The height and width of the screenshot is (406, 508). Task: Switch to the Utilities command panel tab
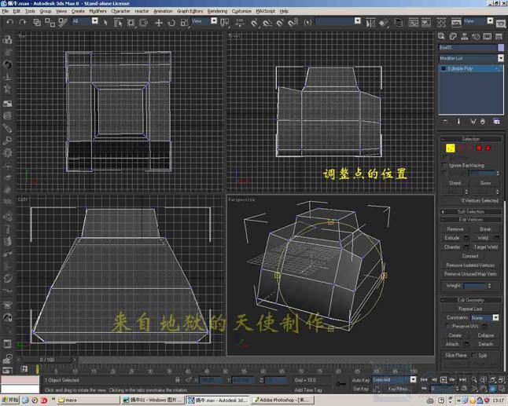point(499,37)
